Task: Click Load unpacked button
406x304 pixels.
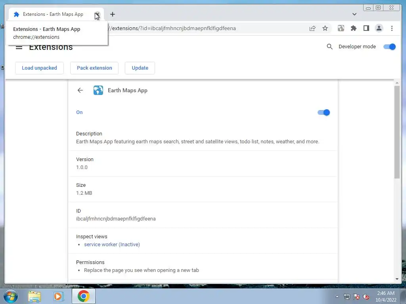Action: coord(39,68)
